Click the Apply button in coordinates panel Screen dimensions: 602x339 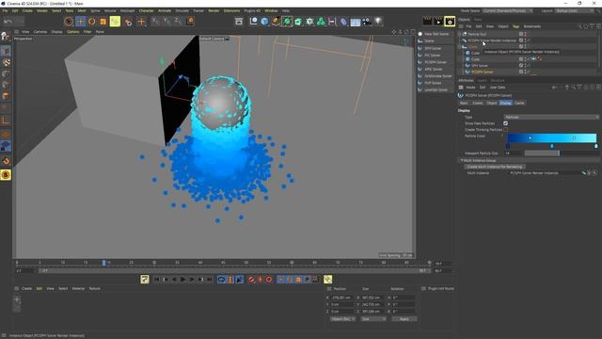click(404, 319)
